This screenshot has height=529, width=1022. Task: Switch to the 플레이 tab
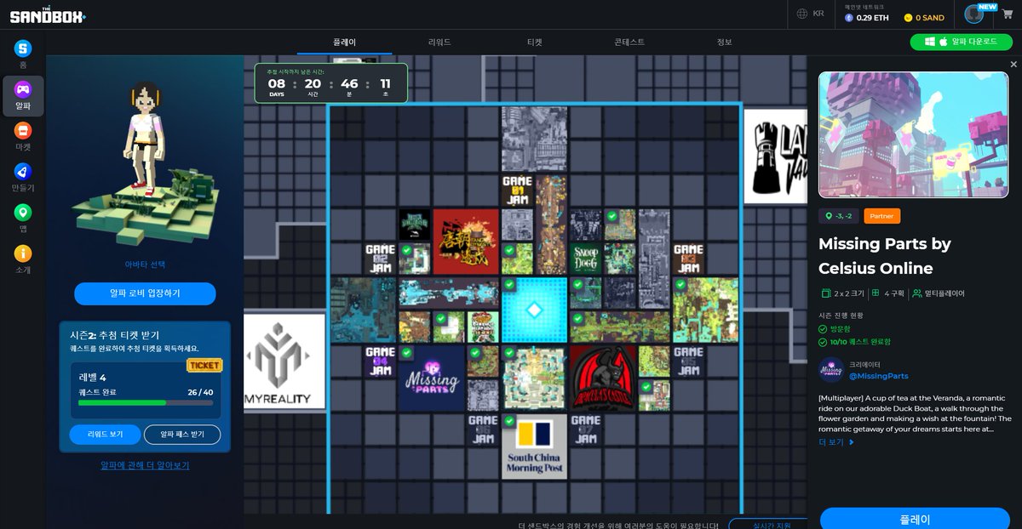[x=344, y=42]
